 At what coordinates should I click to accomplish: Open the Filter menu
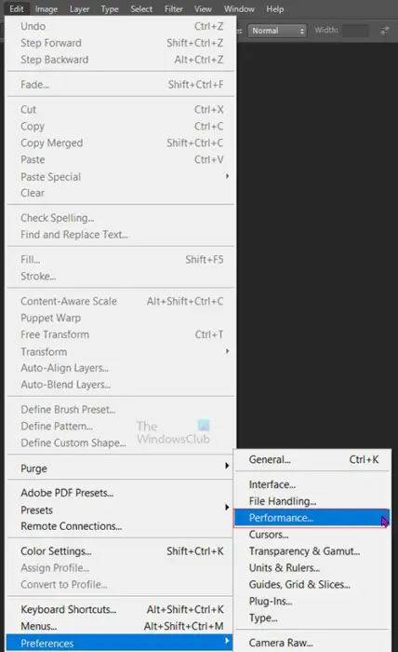[174, 8]
